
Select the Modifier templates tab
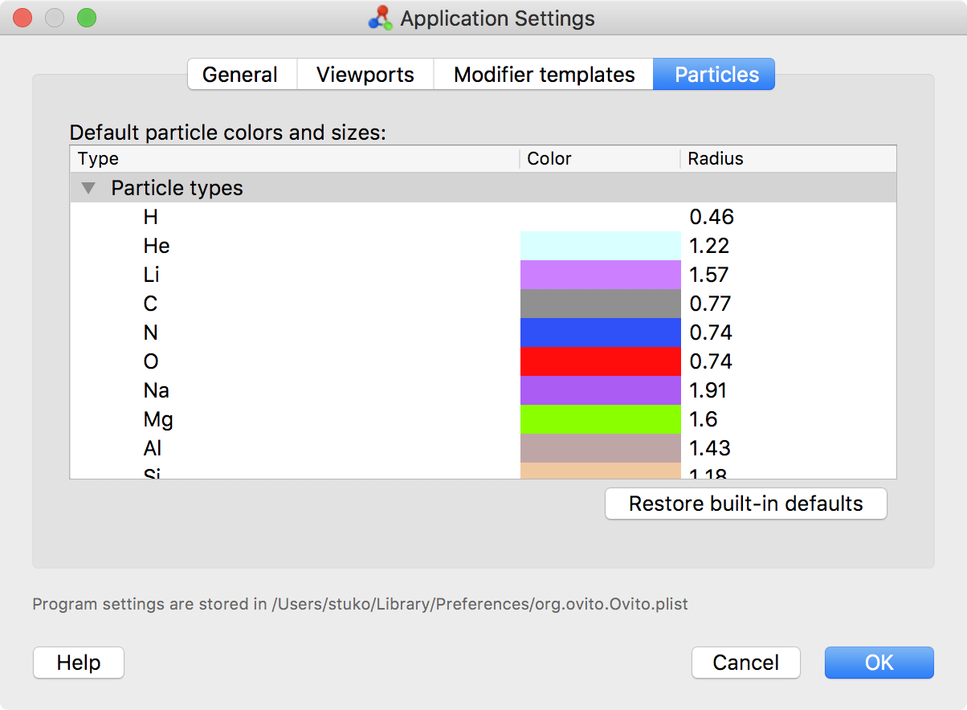point(544,75)
